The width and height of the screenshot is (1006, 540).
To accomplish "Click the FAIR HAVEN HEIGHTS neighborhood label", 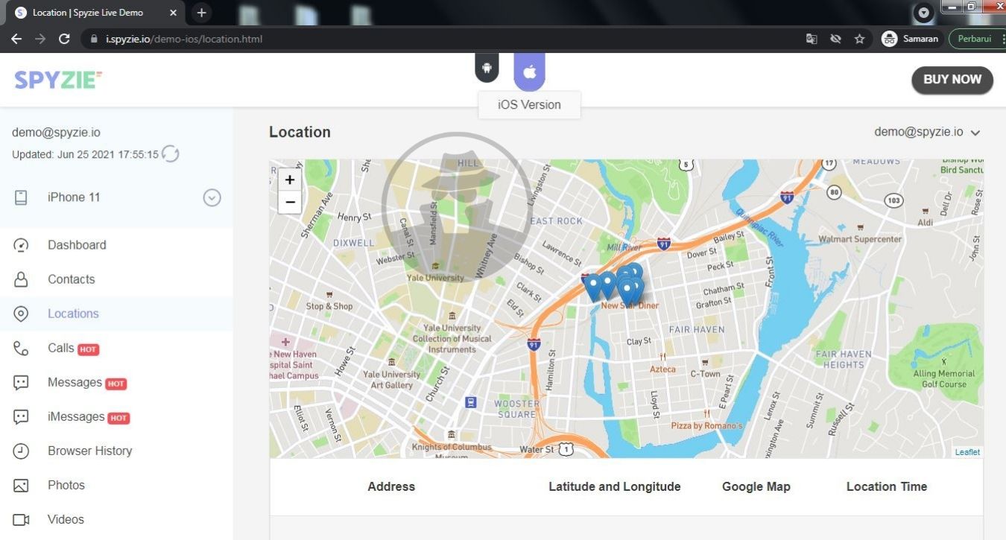I will click(844, 359).
